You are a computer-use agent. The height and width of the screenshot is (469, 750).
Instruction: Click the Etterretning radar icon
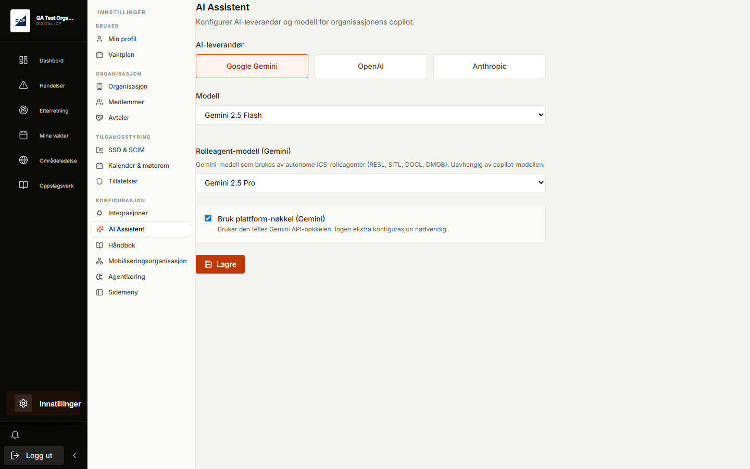(23, 110)
